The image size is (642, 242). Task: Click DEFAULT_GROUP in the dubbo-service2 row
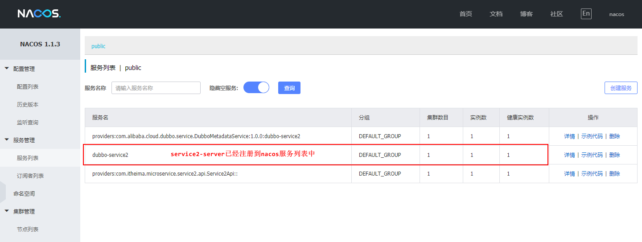[380, 155]
